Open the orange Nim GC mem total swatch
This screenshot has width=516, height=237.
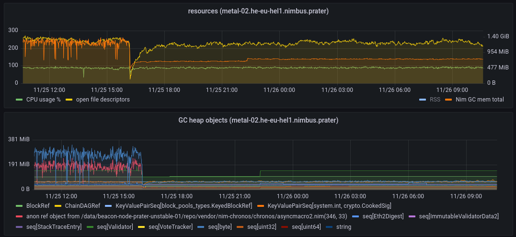tap(449, 99)
